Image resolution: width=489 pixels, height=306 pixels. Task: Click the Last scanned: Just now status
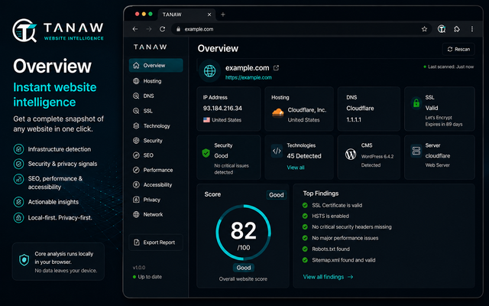(x=449, y=67)
